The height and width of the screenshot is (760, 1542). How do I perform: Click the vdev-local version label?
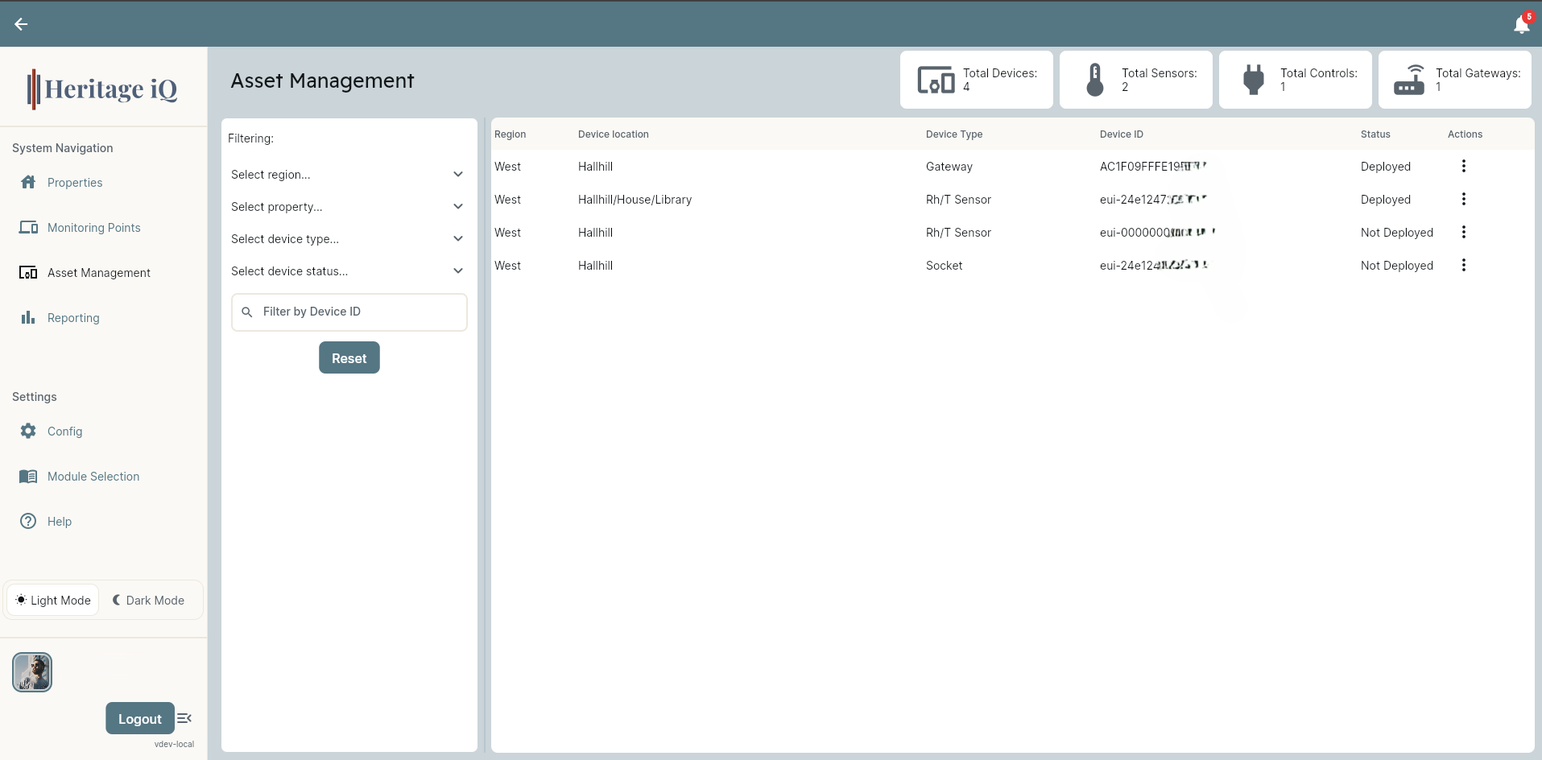click(174, 744)
